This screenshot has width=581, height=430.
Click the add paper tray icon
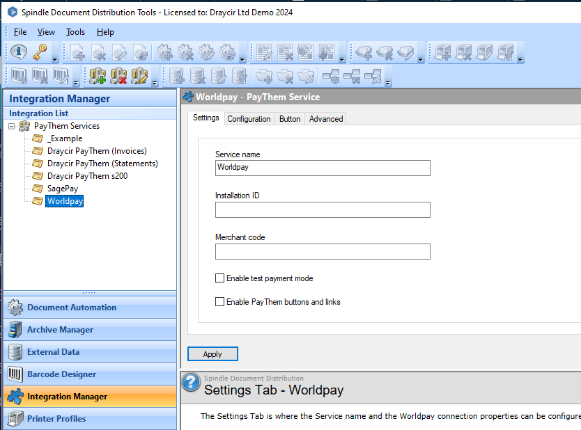[x=364, y=53]
